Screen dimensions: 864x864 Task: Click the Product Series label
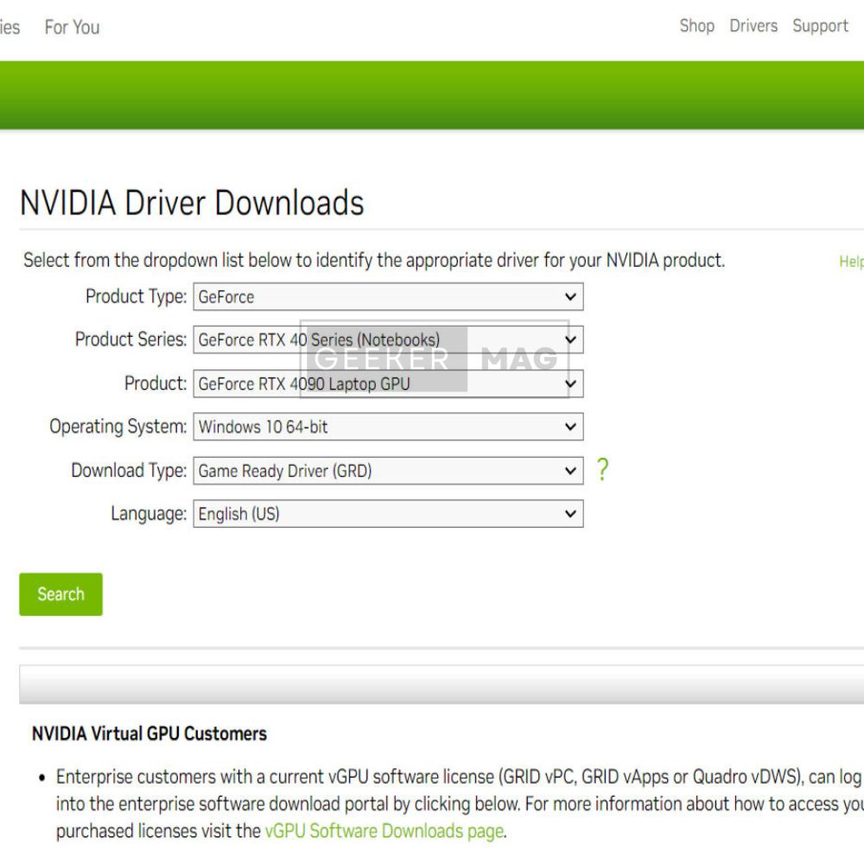point(131,340)
